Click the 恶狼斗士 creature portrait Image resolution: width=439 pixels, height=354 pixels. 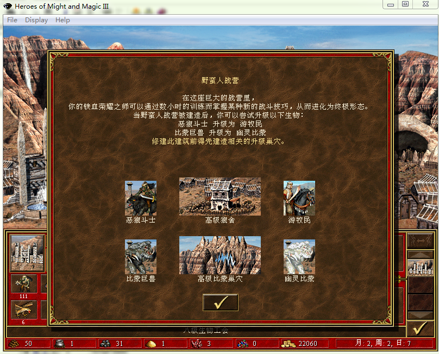pyautogui.click(x=141, y=198)
